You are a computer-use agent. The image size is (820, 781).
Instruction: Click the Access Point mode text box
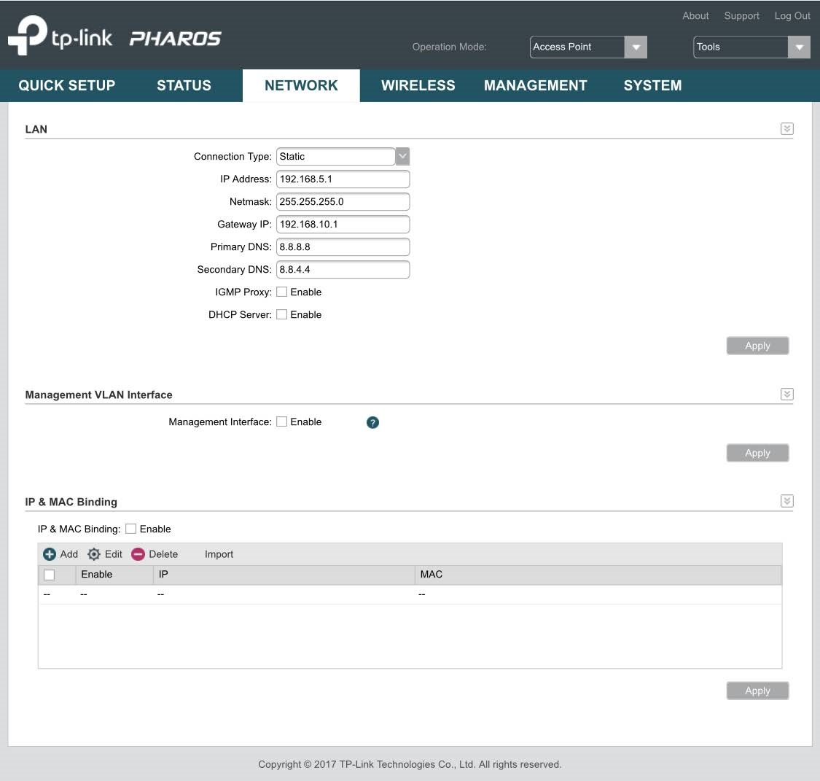tap(577, 47)
